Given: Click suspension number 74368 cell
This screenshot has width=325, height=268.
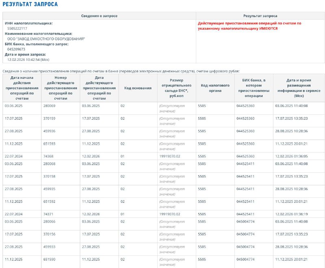Looking at the screenshot, I should click(x=48, y=156).
